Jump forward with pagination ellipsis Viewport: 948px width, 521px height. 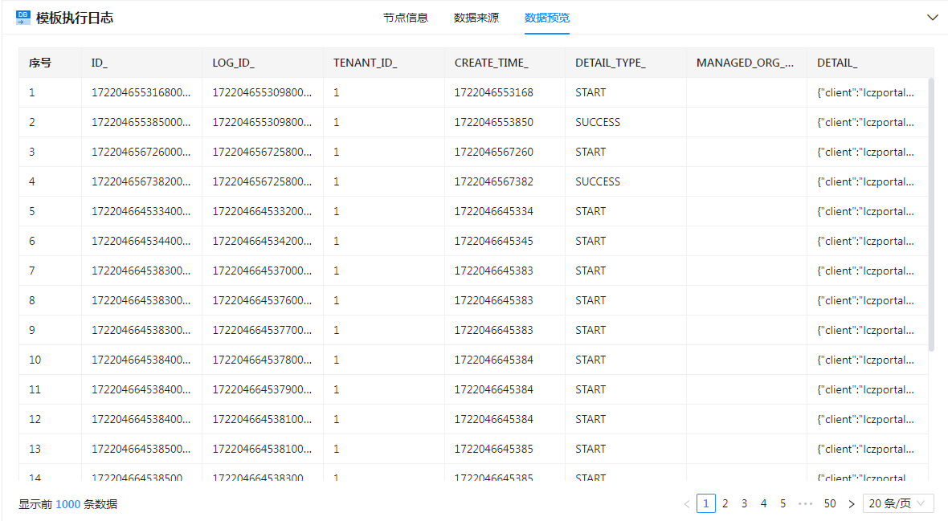[x=806, y=504]
